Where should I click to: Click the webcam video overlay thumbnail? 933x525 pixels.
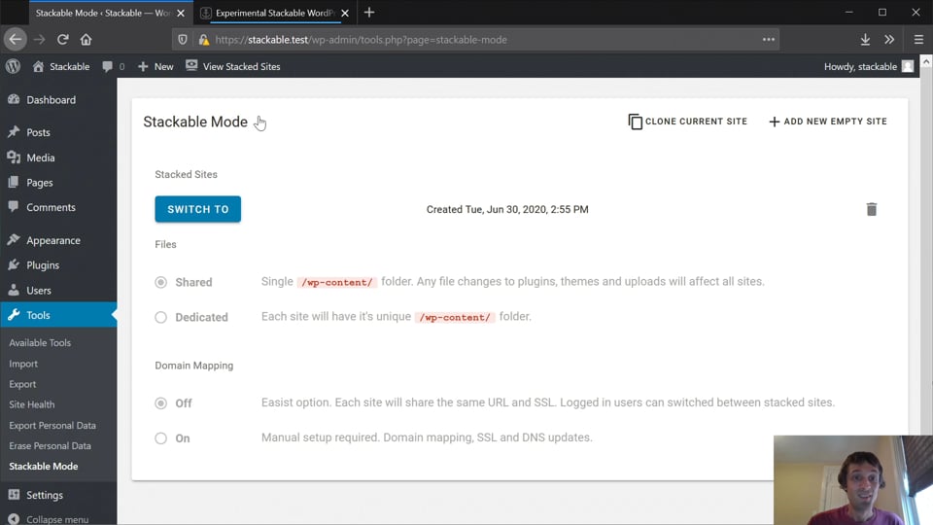point(853,479)
